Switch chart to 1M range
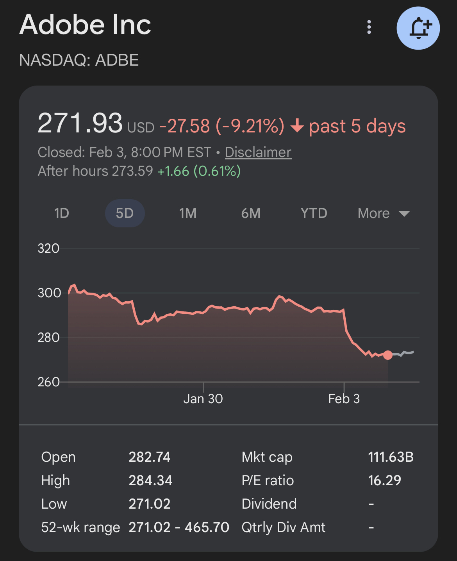This screenshot has width=457, height=561. click(x=188, y=213)
